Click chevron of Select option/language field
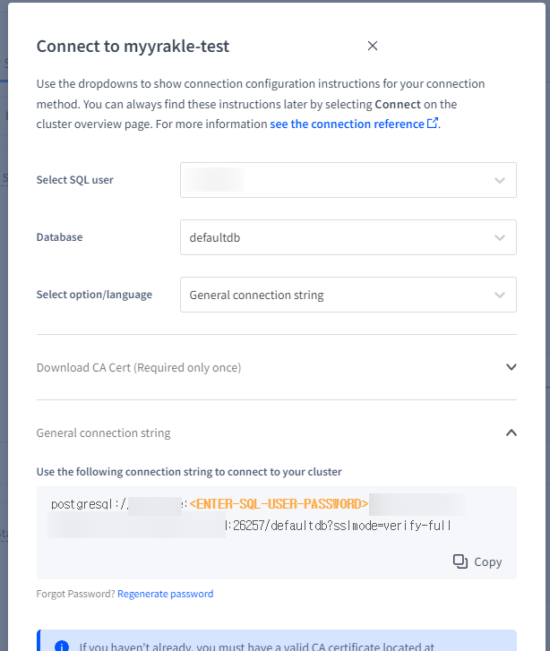550x651 pixels. [500, 295]
